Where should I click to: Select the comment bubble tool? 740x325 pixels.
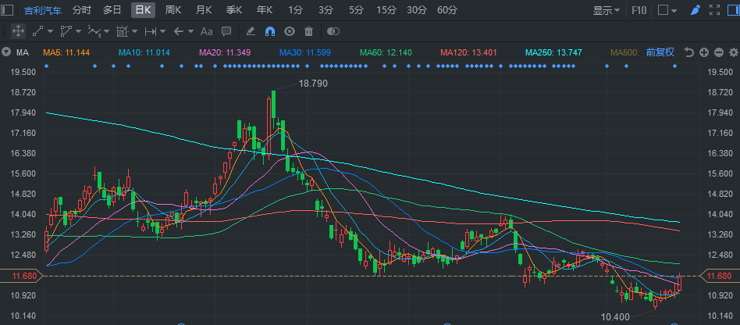click(226, 32)
